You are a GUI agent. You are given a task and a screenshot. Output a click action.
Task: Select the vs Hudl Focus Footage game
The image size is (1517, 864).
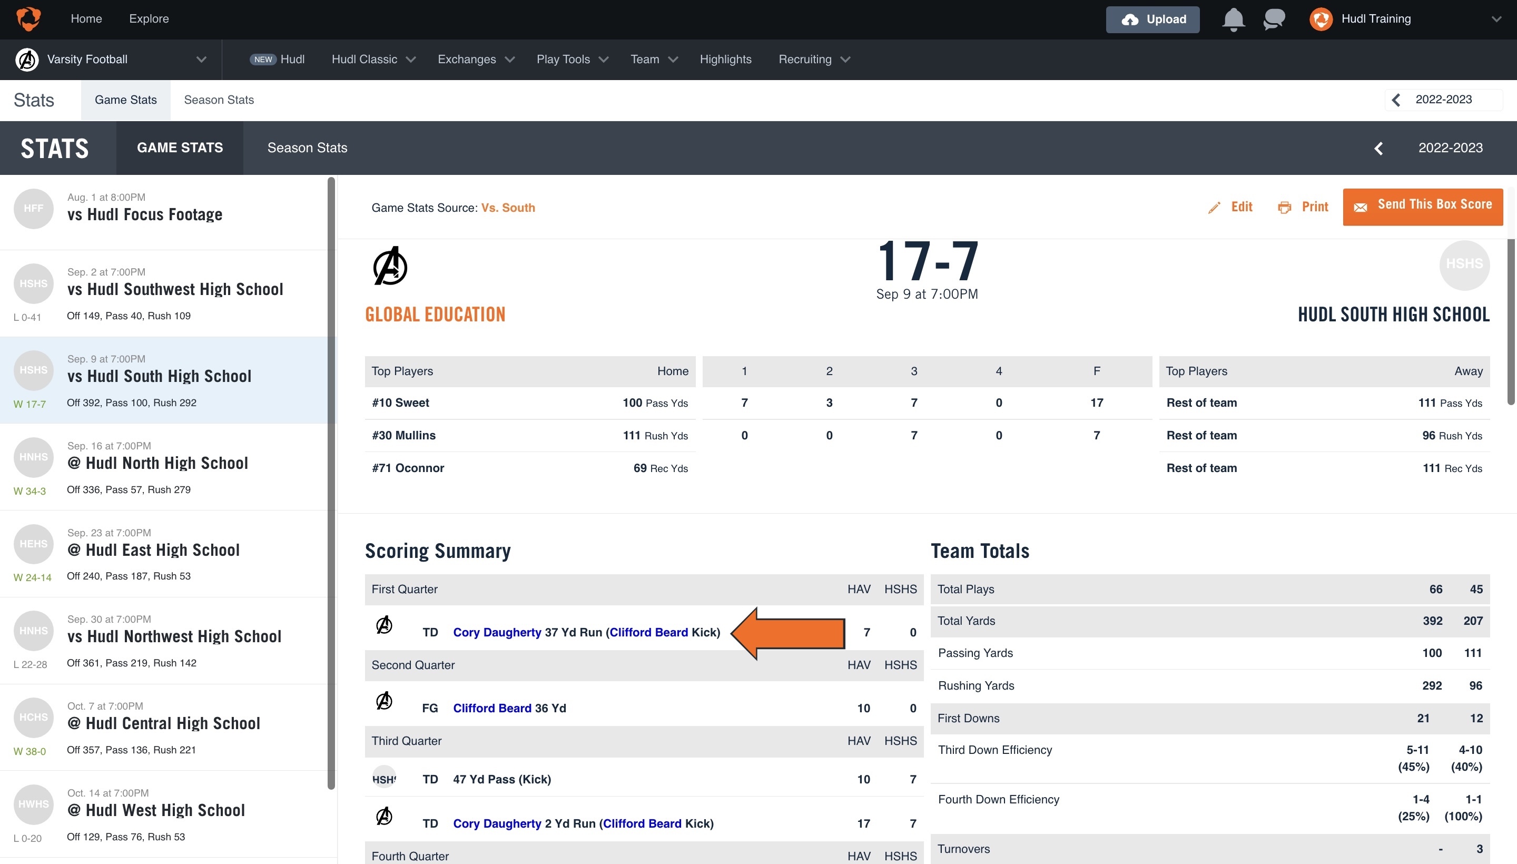click(164, 212)
